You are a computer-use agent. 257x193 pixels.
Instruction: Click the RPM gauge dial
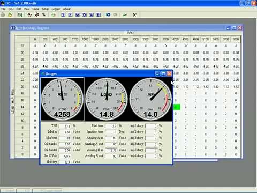click(62, 99)
